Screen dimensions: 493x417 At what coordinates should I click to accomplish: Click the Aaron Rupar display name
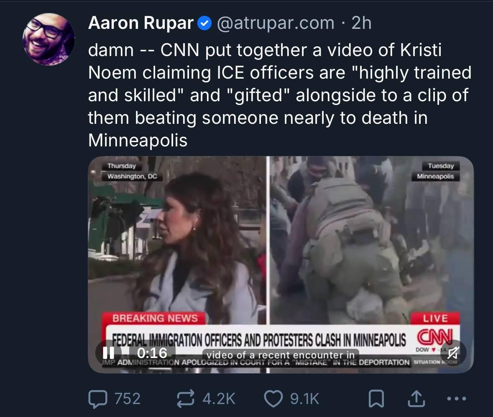(141, 23)
